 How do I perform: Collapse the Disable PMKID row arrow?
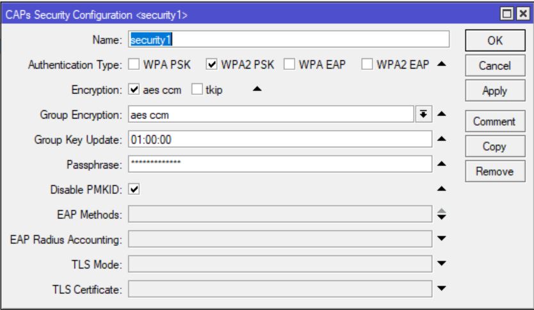click(441, 189)
